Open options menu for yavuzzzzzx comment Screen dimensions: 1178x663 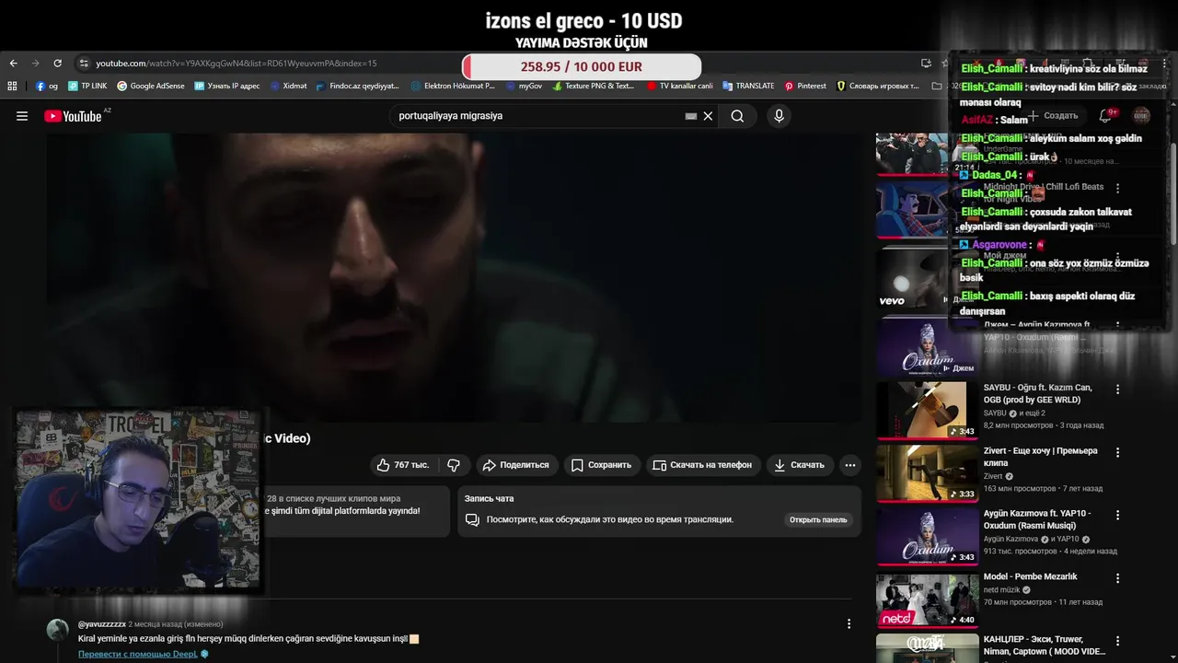click(849, 624)
